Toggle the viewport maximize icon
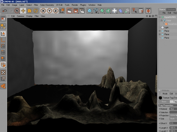Screen dimensions: 177x132 pos(156,16)
